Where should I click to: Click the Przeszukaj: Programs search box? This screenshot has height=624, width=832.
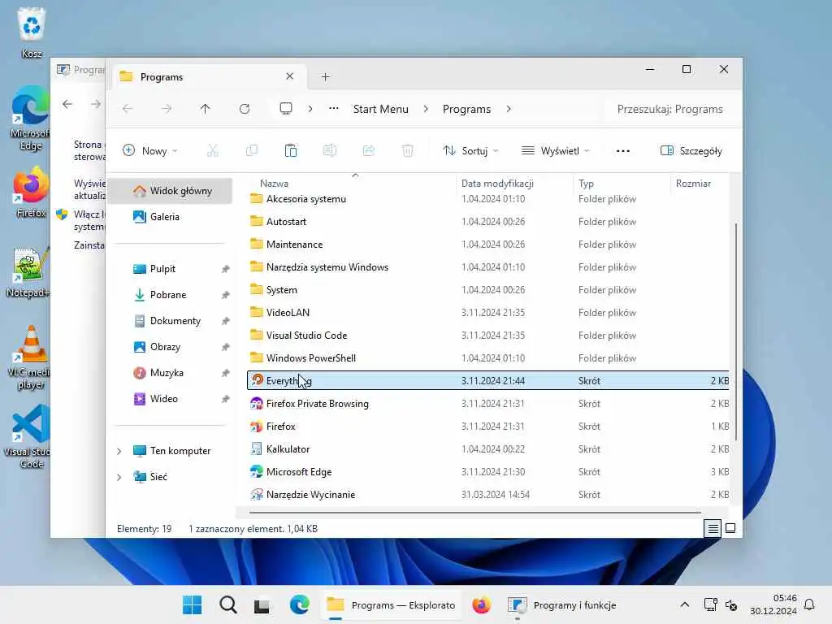coord(669,109)
